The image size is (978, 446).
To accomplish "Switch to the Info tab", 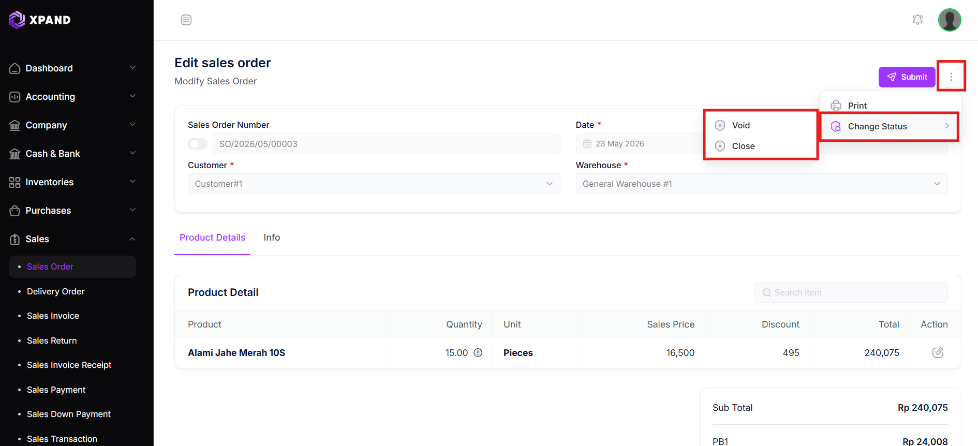I will pos(272,237).
